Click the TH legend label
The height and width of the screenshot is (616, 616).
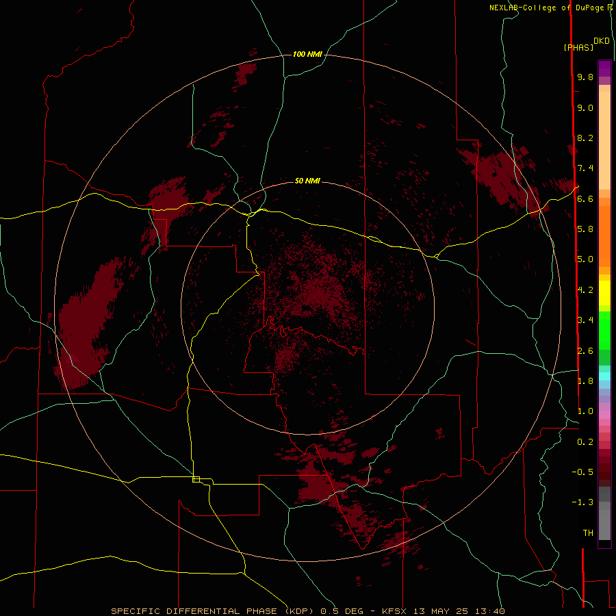coord(588,532)
